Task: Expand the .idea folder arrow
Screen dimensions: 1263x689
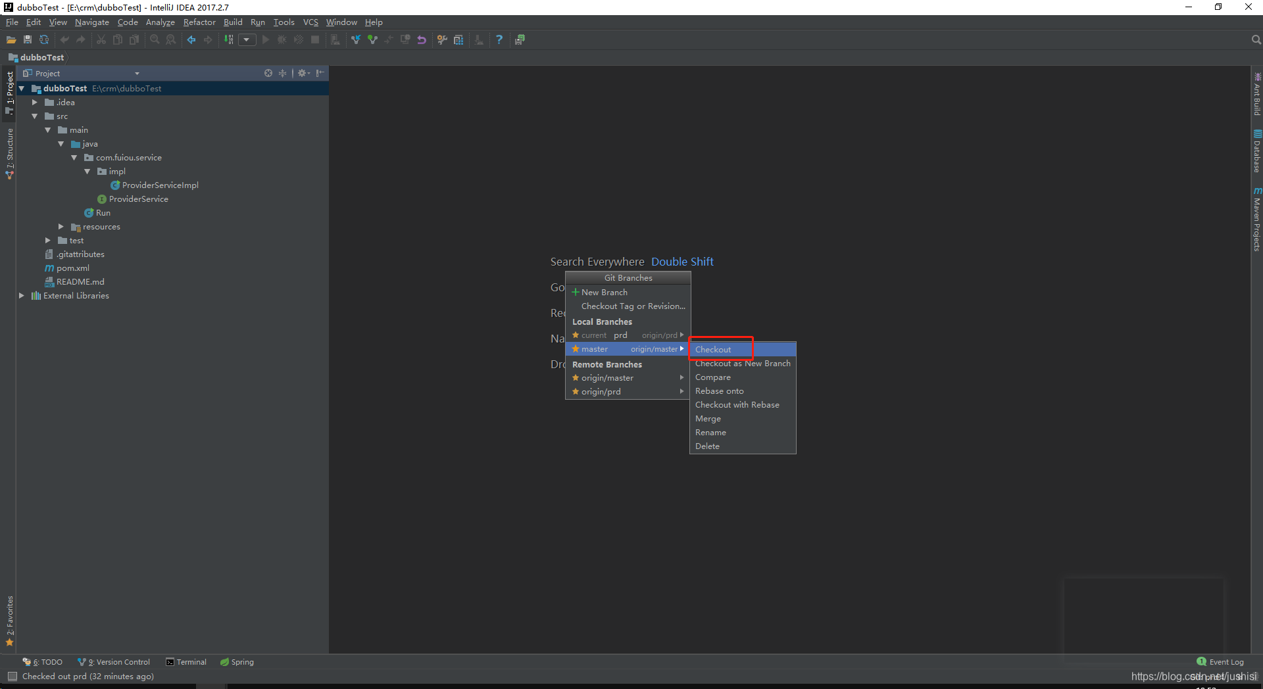Action: coord(35,102)
